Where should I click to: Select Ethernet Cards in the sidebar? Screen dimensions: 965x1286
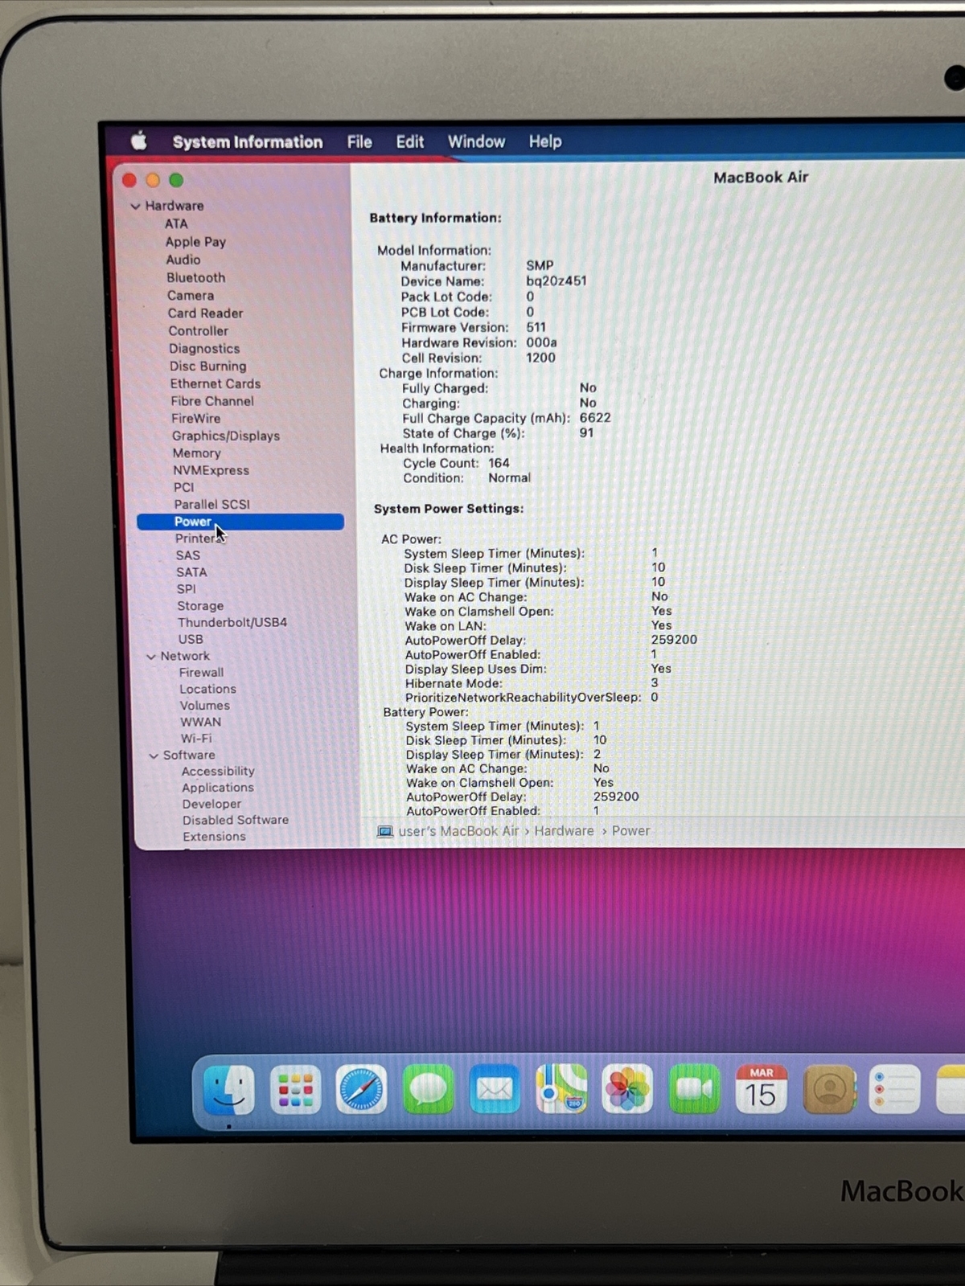216,384
